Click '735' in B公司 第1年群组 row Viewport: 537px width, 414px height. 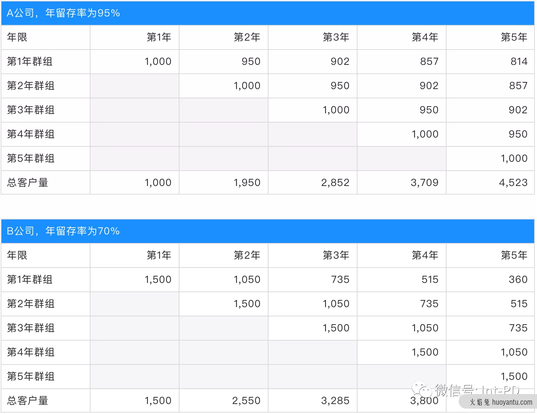coord(340,280)
